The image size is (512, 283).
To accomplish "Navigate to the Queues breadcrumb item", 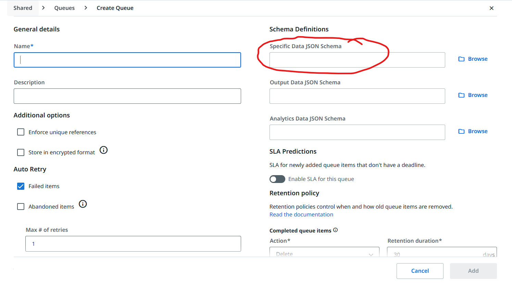I will pos(64,8).
